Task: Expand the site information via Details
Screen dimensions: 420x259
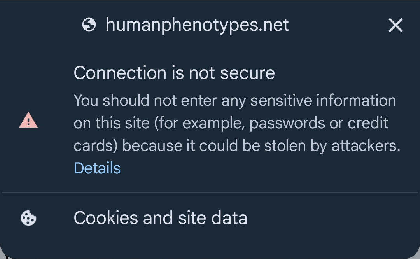Action: tap(97, 168)
